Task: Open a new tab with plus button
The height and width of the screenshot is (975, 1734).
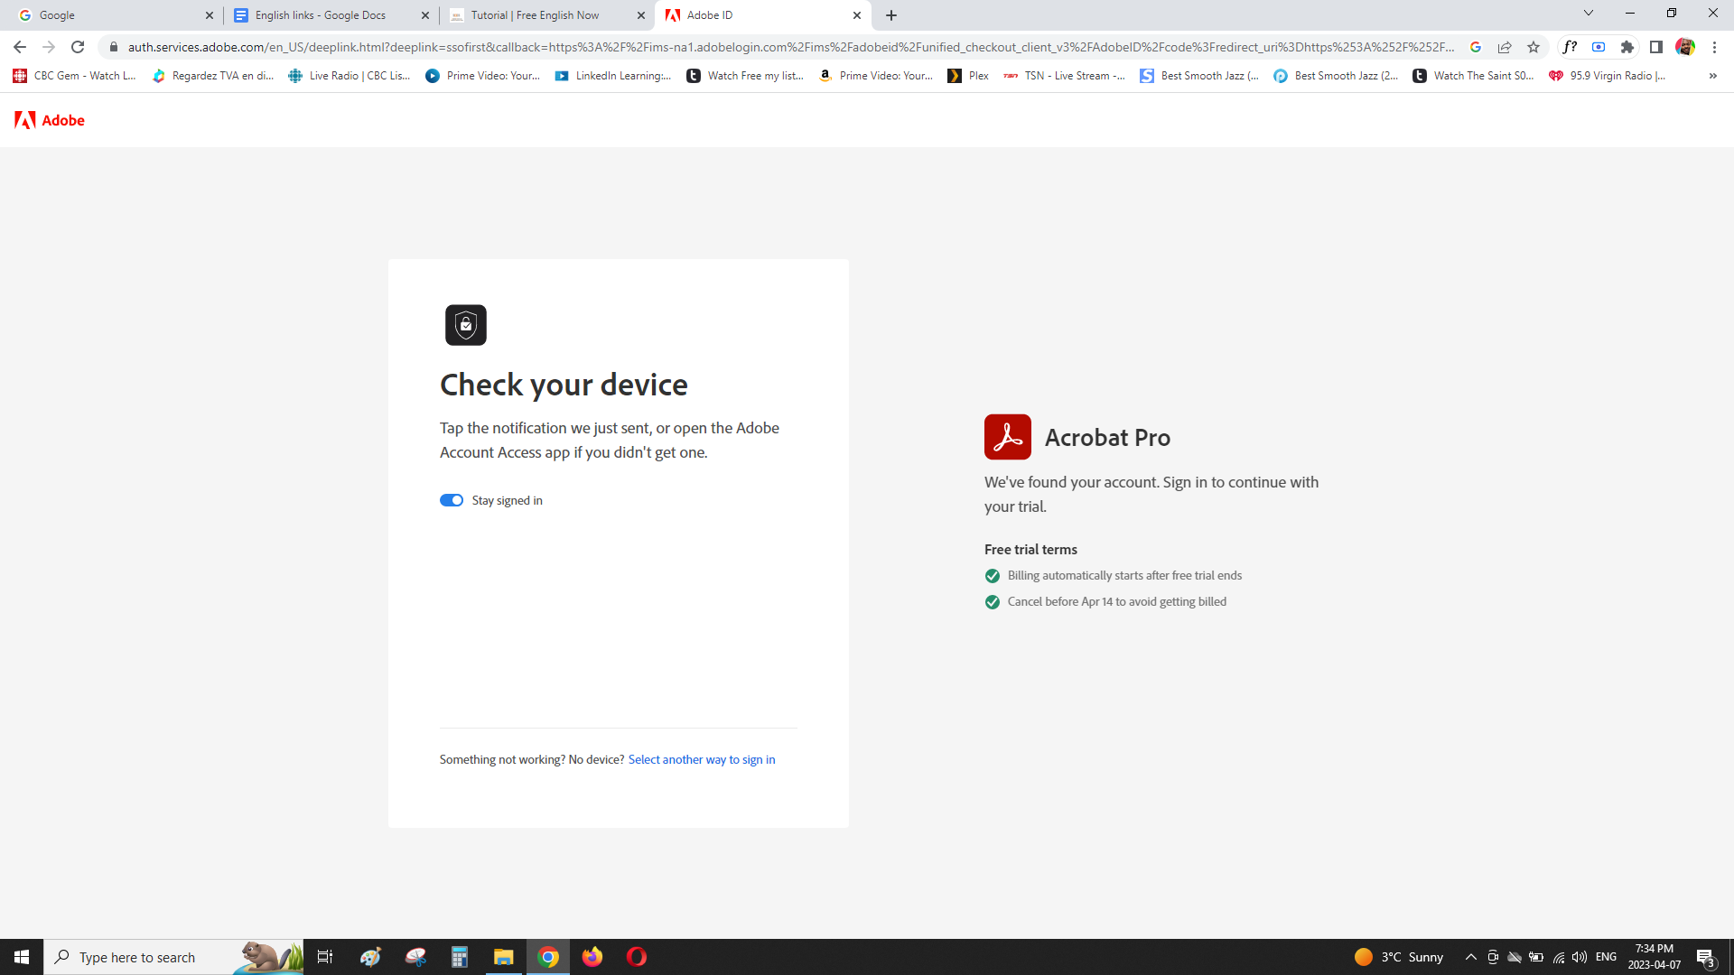Action: (x=891, y=15)
